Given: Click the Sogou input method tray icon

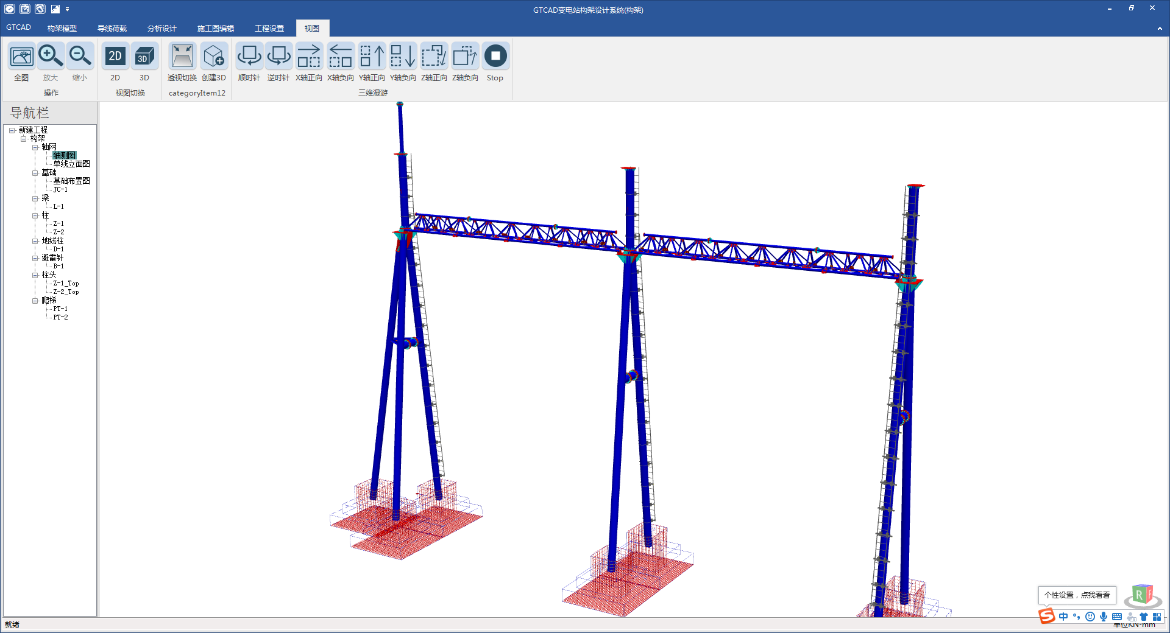Looking at the screenshot, I should (1047, 616).
